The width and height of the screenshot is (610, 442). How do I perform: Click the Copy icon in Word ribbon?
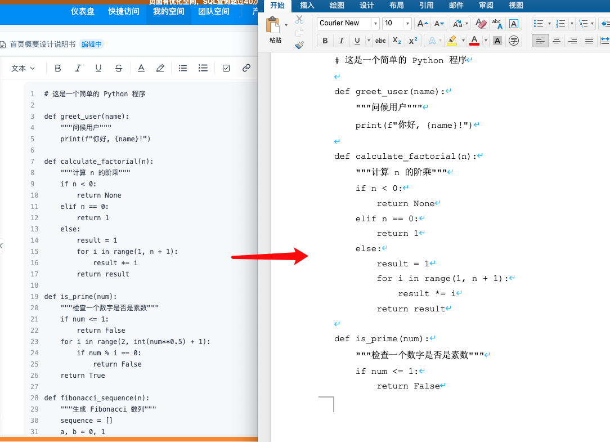299,32
